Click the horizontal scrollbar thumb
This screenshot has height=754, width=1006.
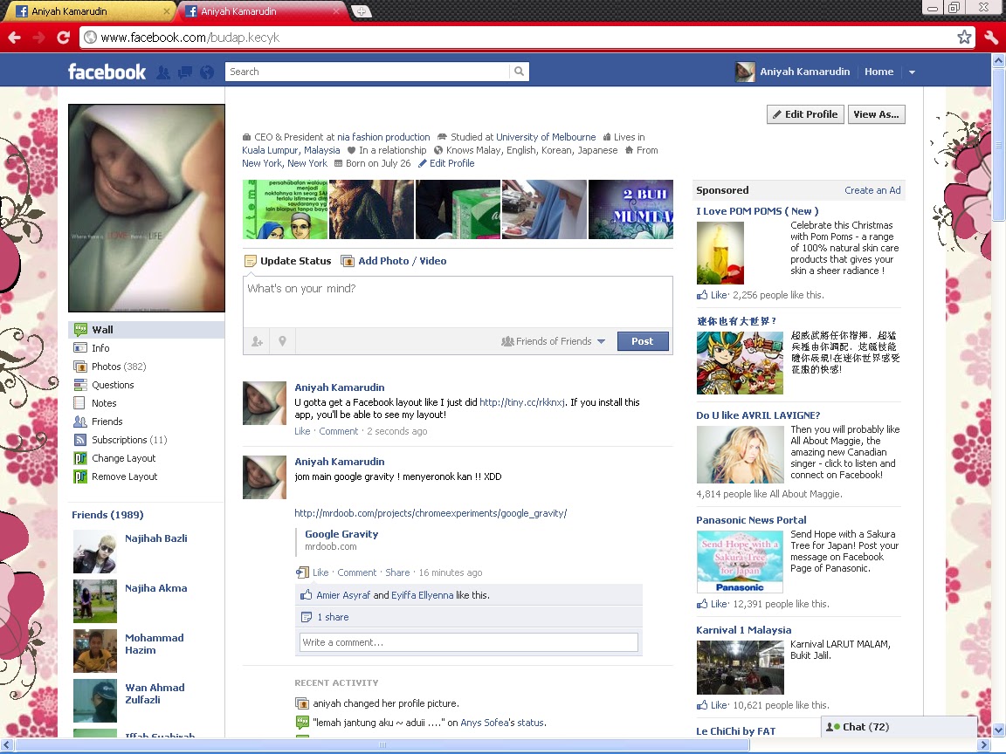(382, 745)
